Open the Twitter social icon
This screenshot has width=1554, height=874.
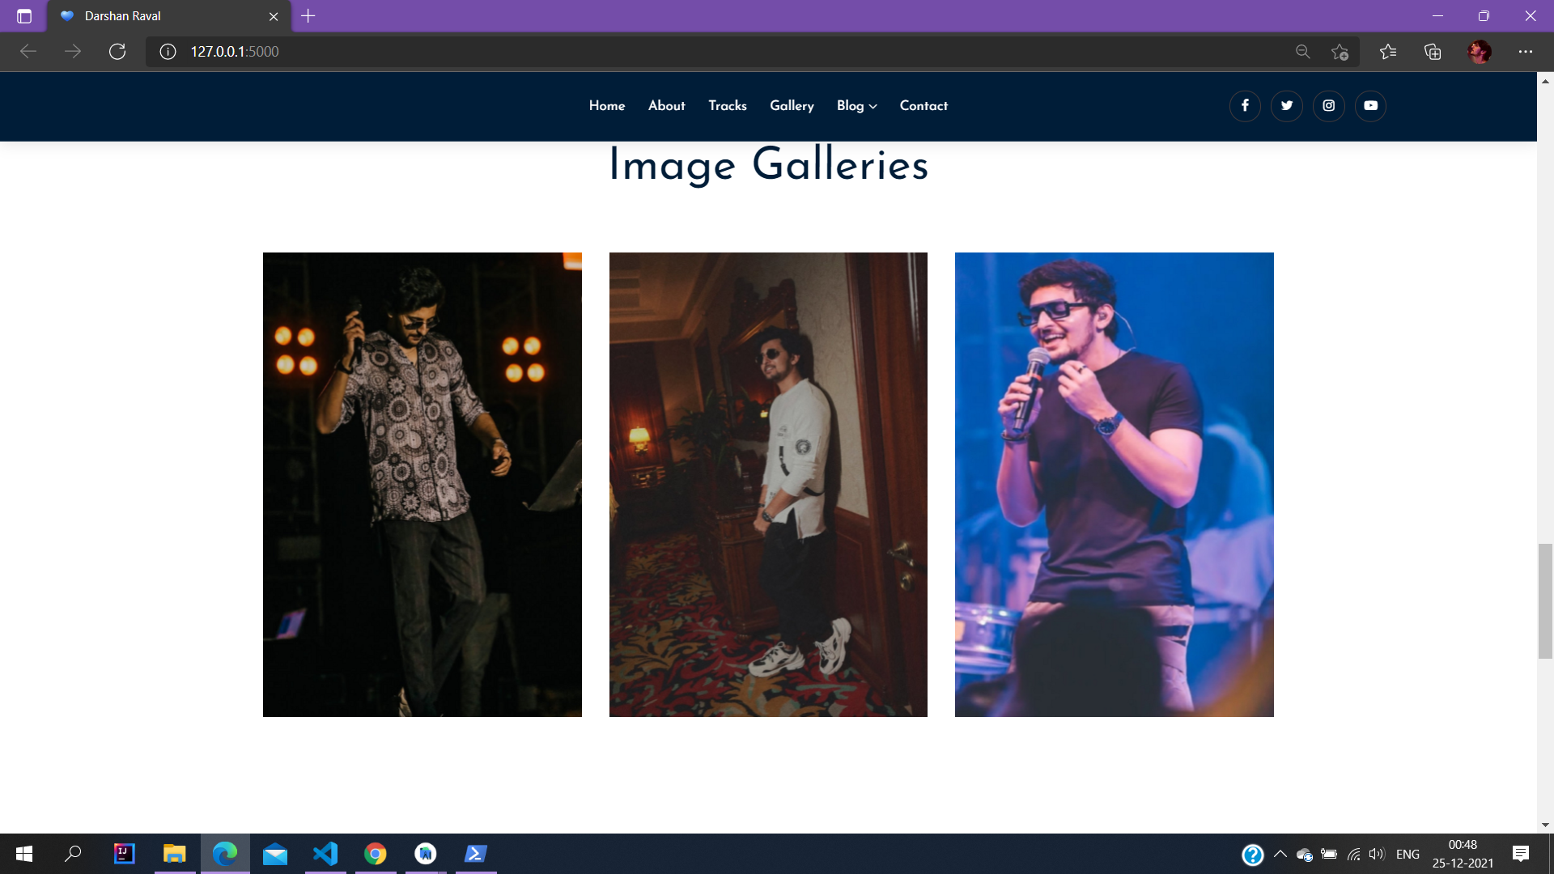[1287, 106]
